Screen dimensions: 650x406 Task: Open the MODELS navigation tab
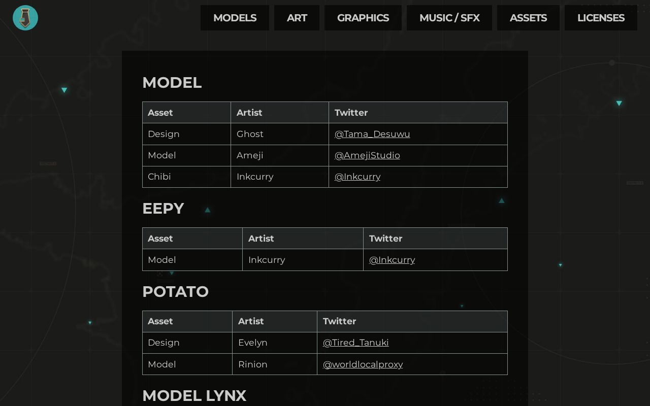pos(235,18)
